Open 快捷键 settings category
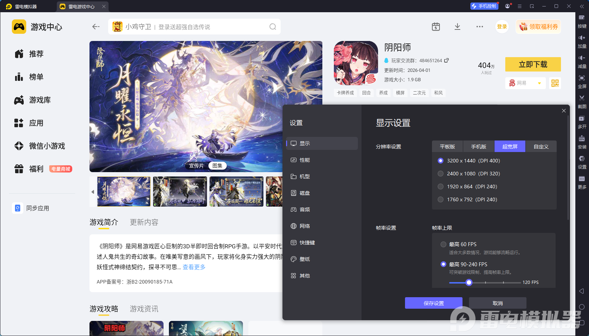 tap(322, 243)
